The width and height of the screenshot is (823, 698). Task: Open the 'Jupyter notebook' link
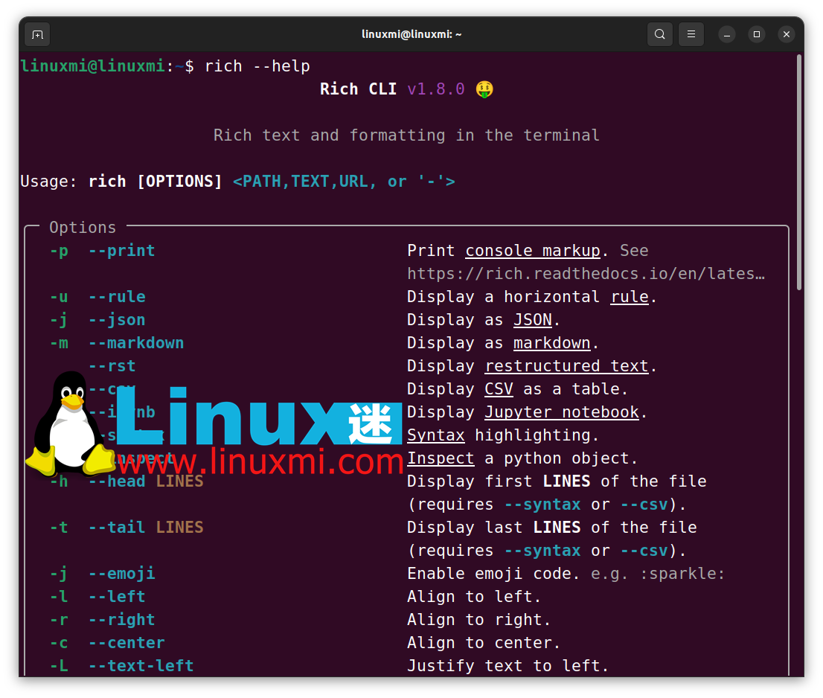pos(562,412)
